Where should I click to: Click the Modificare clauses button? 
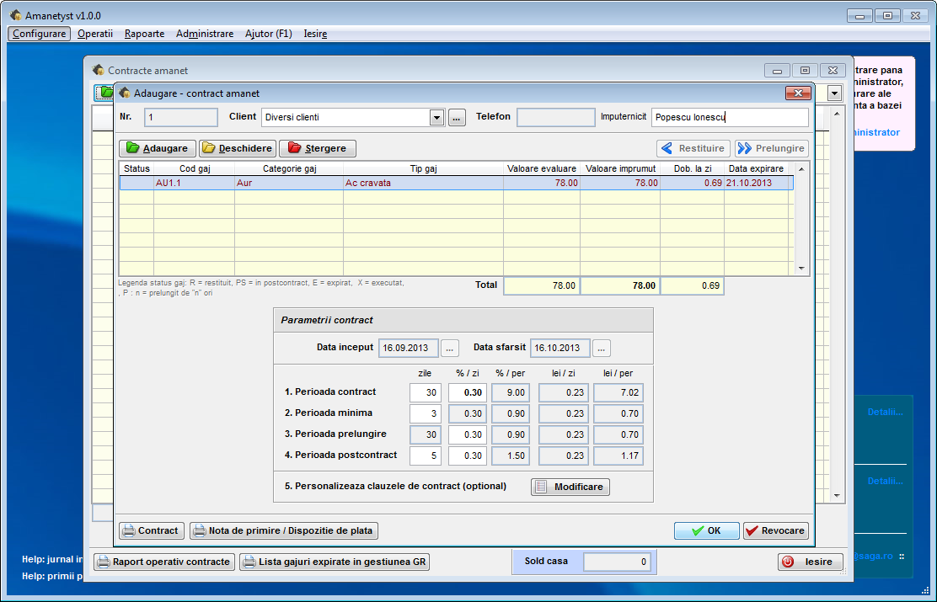pyautogui.click(x=570, y=487)
